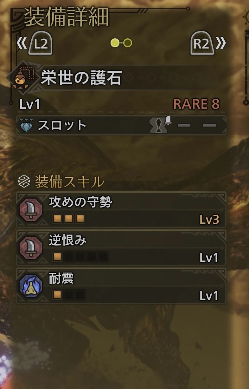Viewport: 249px width, 389px height.
Task: Click the 逆恨み blade skill icon
Action: point(31,247)
